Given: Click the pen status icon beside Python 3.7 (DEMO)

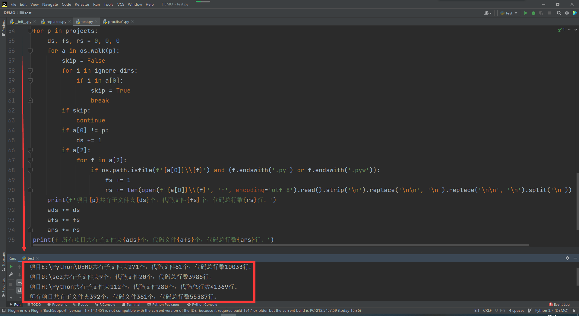Looking at the screenshot, I should [530, 310].
